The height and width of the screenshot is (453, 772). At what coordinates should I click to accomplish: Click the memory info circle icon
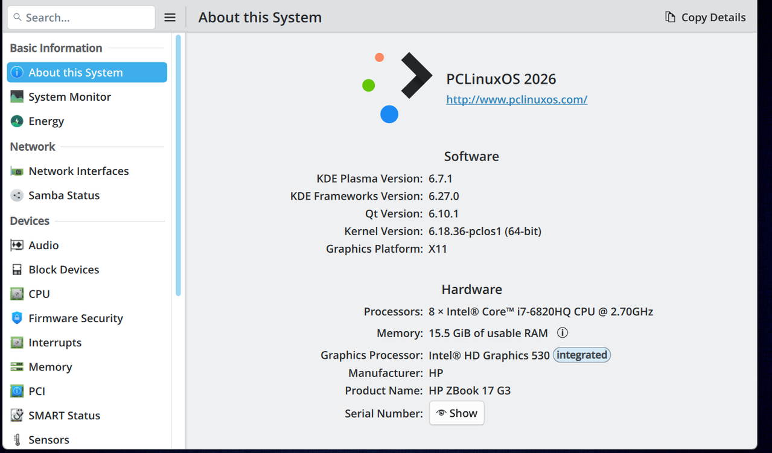click(x=563, y=333)
